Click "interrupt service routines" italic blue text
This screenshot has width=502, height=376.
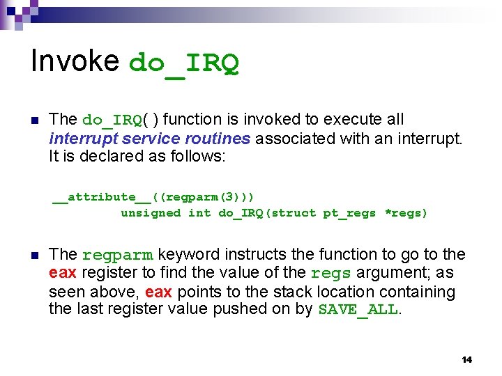click(x=149, y=139)
